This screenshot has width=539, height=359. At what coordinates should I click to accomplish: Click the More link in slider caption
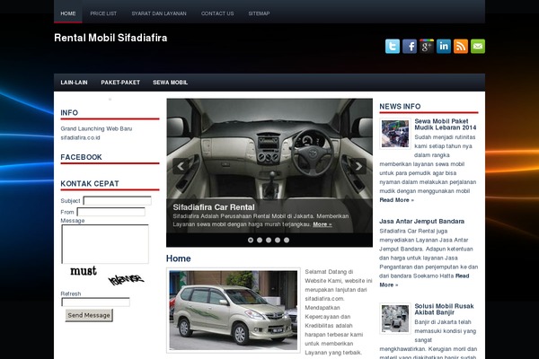[323, 224]
